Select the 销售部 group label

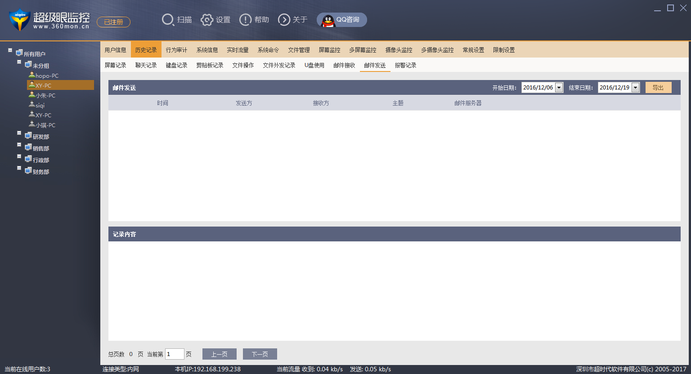coord(41,148)
